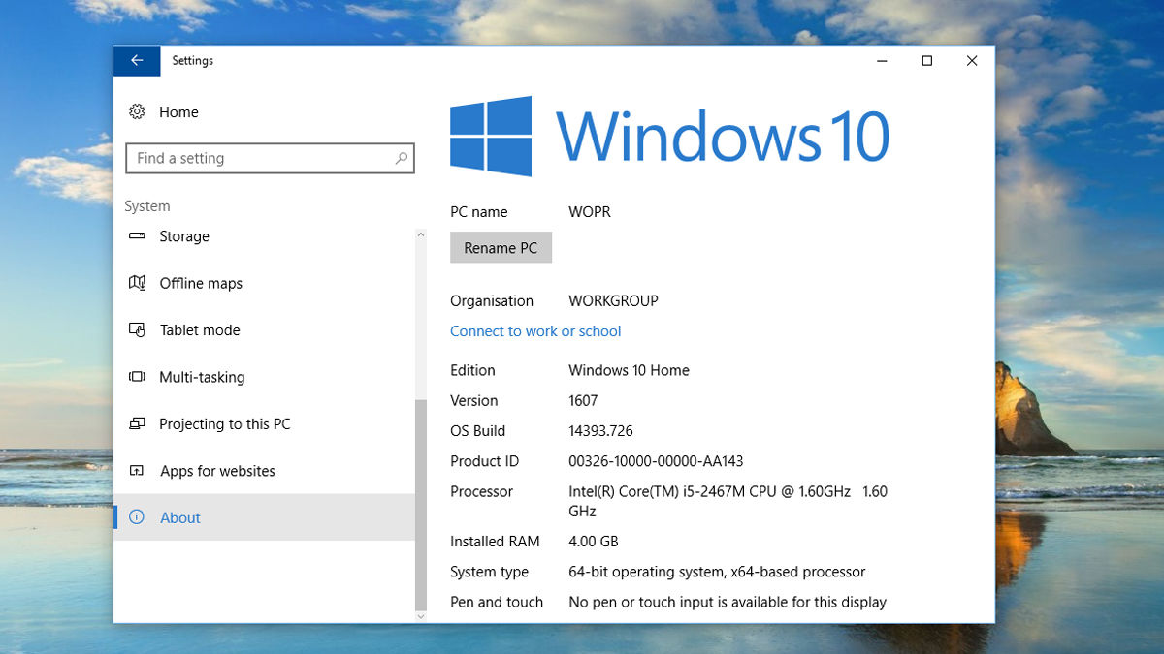Viewport: 1164px width, 654px height.
Task: Click OS Build 14393.726 value
Action: [x=600, y=431]
